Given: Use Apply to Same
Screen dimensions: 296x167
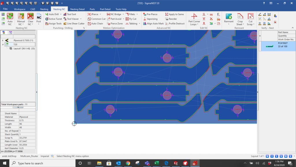Looking at the screenshot, I should (174, 14).
